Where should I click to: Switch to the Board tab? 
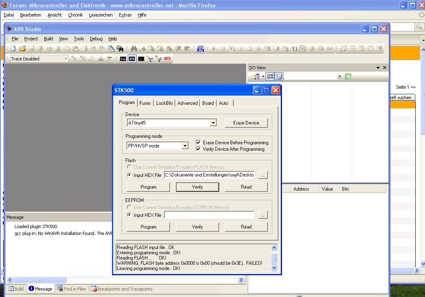(x=208, y=103)
